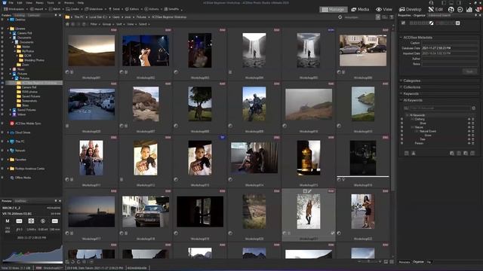Open the Group dropdown

tap(107, 24)
